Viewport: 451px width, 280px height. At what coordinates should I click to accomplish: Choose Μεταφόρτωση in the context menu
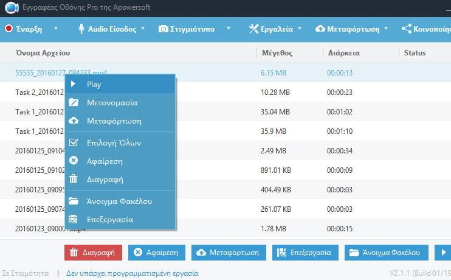pyautogui.click(x=120, y=121)
